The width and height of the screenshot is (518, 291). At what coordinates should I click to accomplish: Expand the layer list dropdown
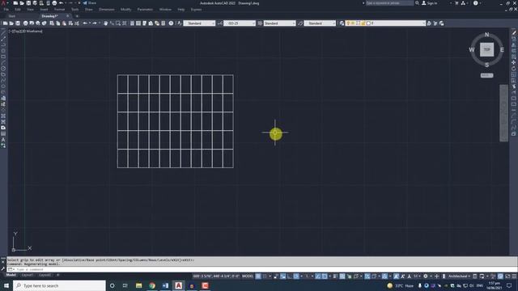click(423, 23)
